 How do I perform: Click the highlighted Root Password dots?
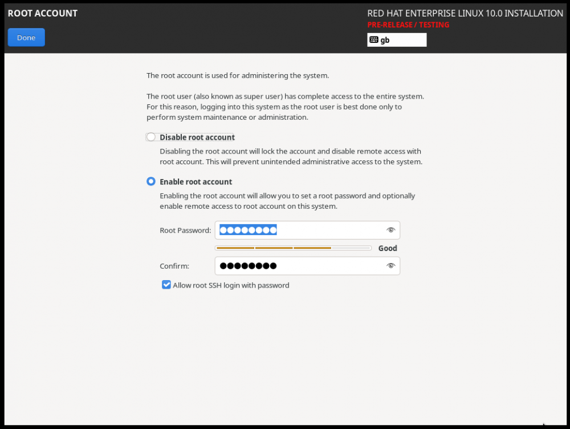[248, 229]
